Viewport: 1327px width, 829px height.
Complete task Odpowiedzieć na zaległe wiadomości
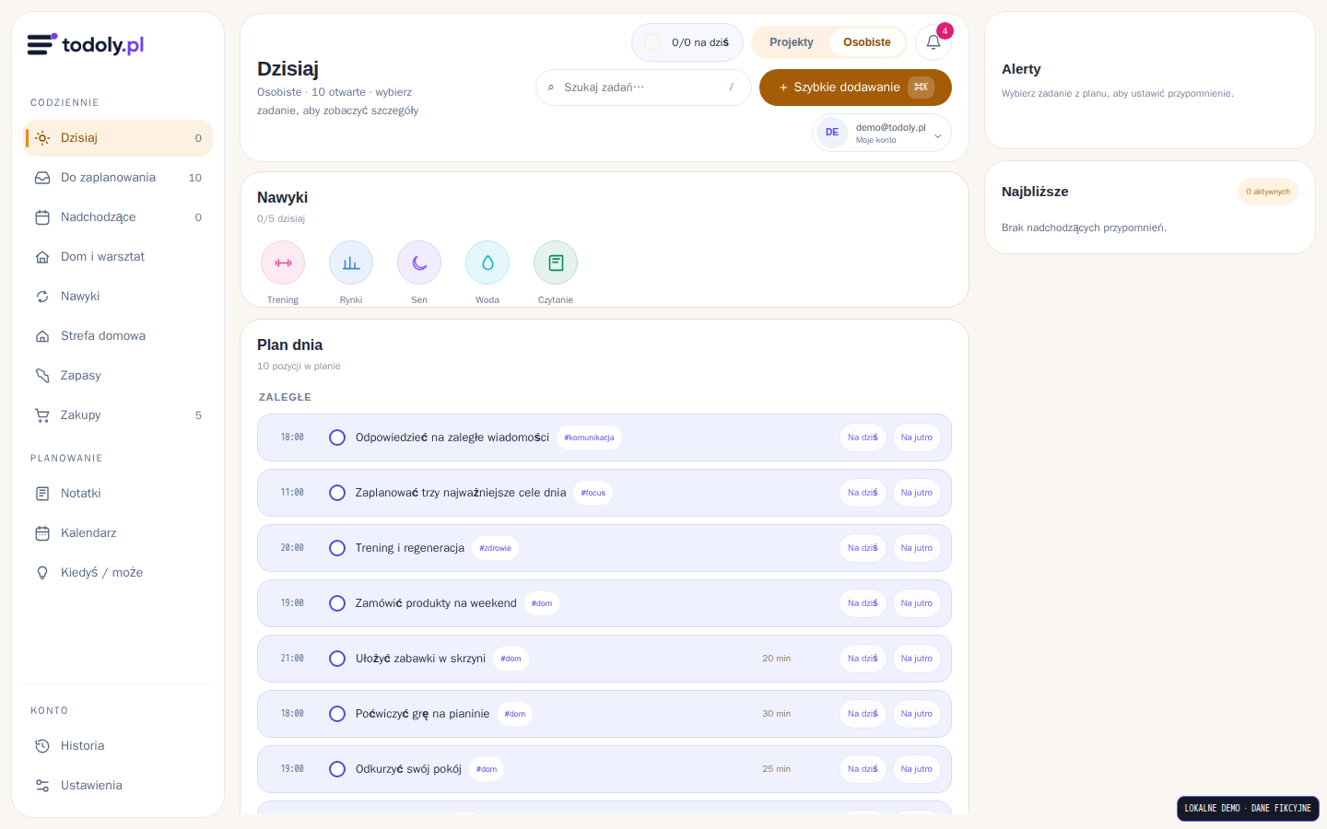337,438
